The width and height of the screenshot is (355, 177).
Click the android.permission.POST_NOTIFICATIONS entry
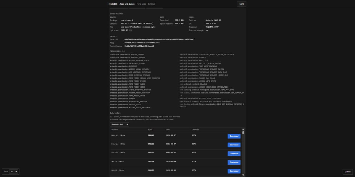click(198, 66)
